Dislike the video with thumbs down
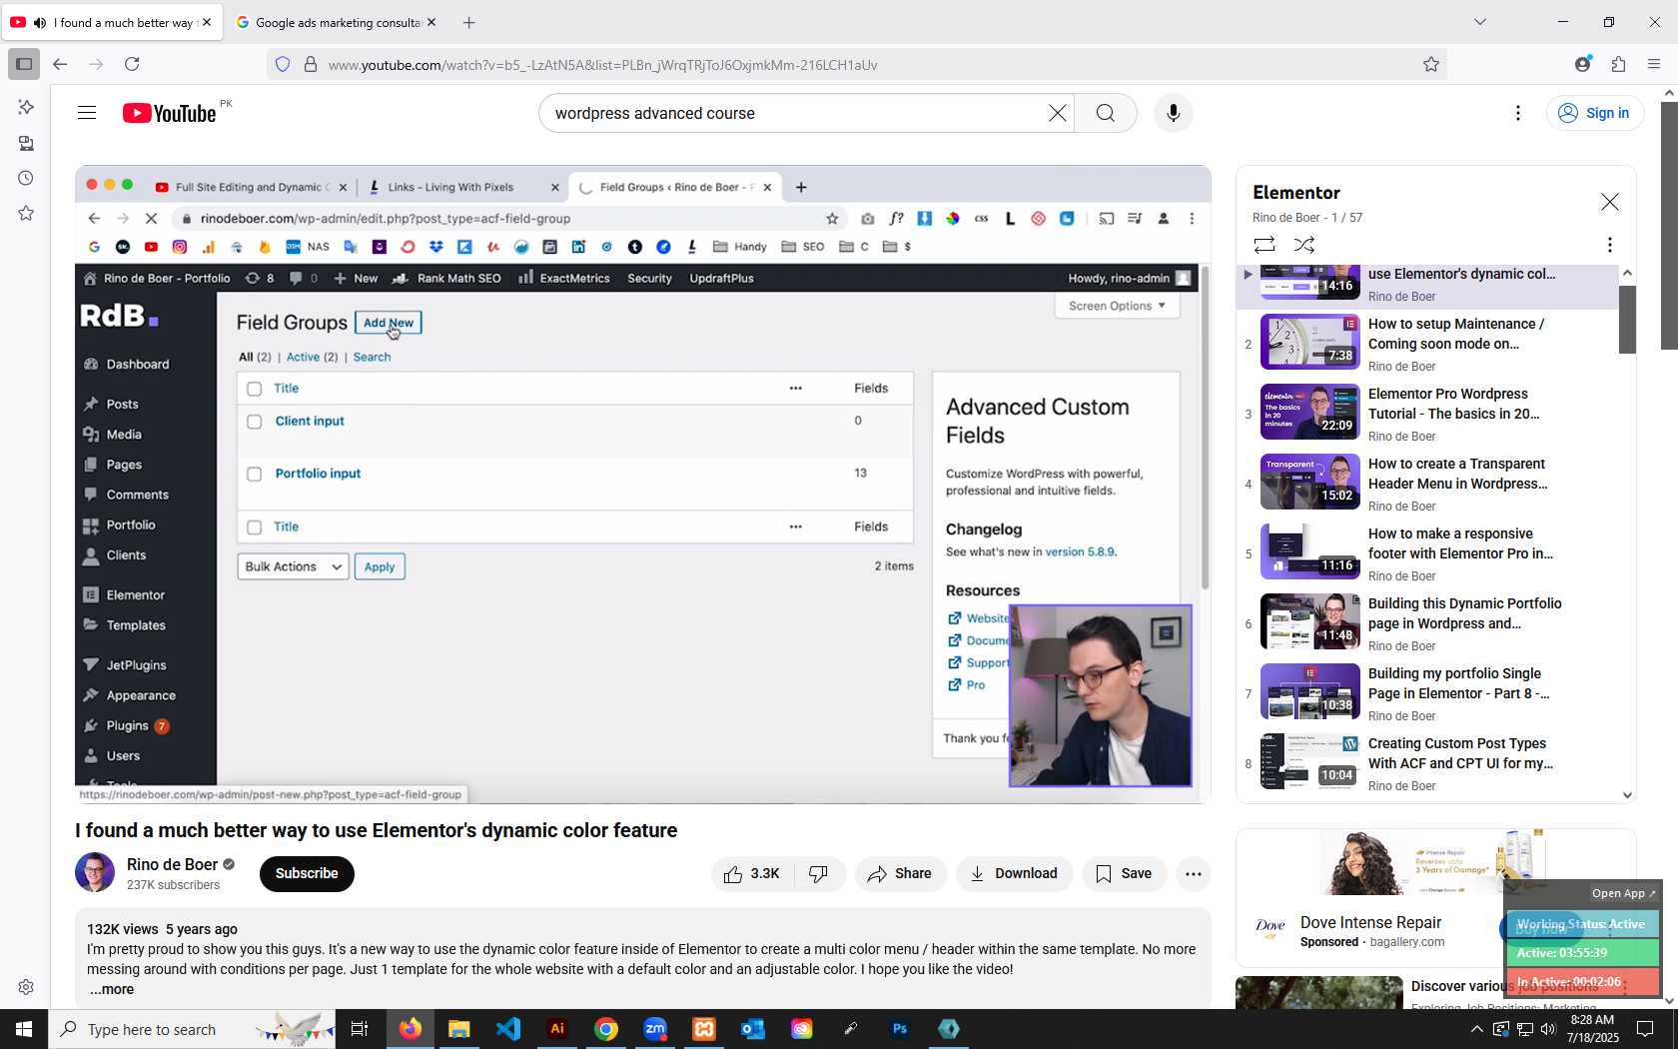This screenshot has height=1049, width=1678. point(819,874)
